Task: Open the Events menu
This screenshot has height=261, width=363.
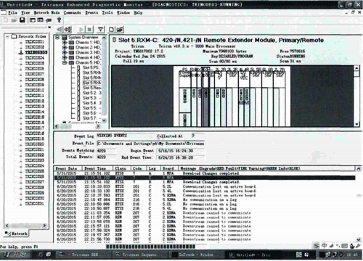Action: (91, 12)
